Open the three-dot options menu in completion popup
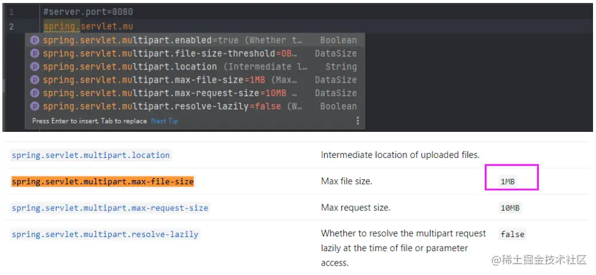 [357, 121]
